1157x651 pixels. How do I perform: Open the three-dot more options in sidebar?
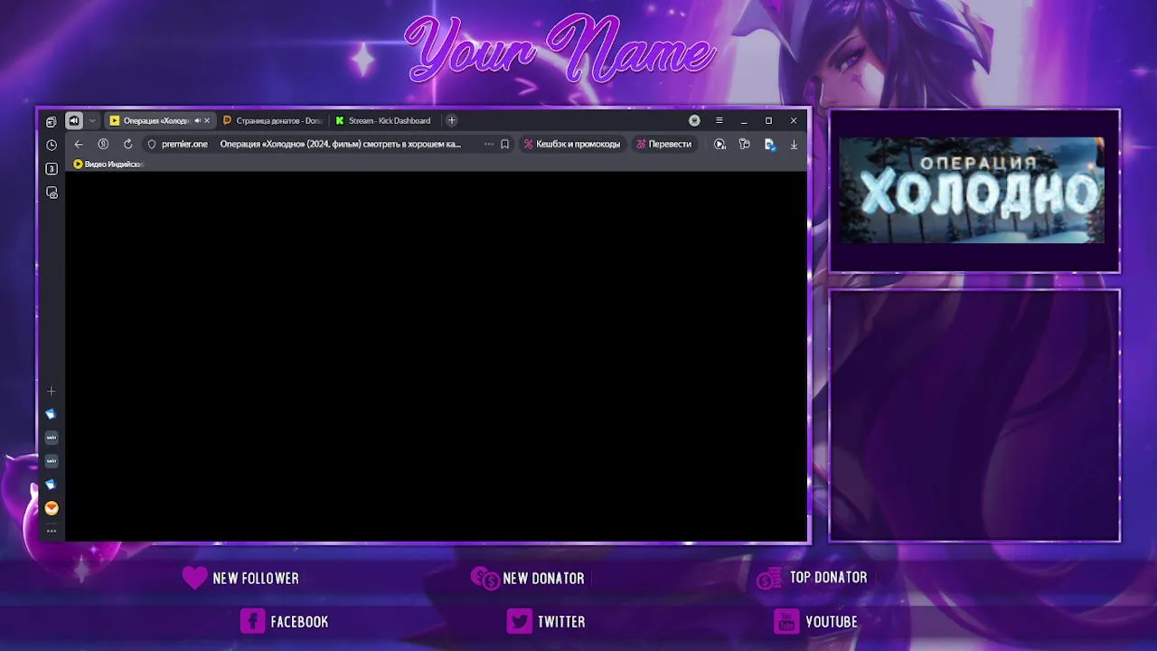click(52, 531)
